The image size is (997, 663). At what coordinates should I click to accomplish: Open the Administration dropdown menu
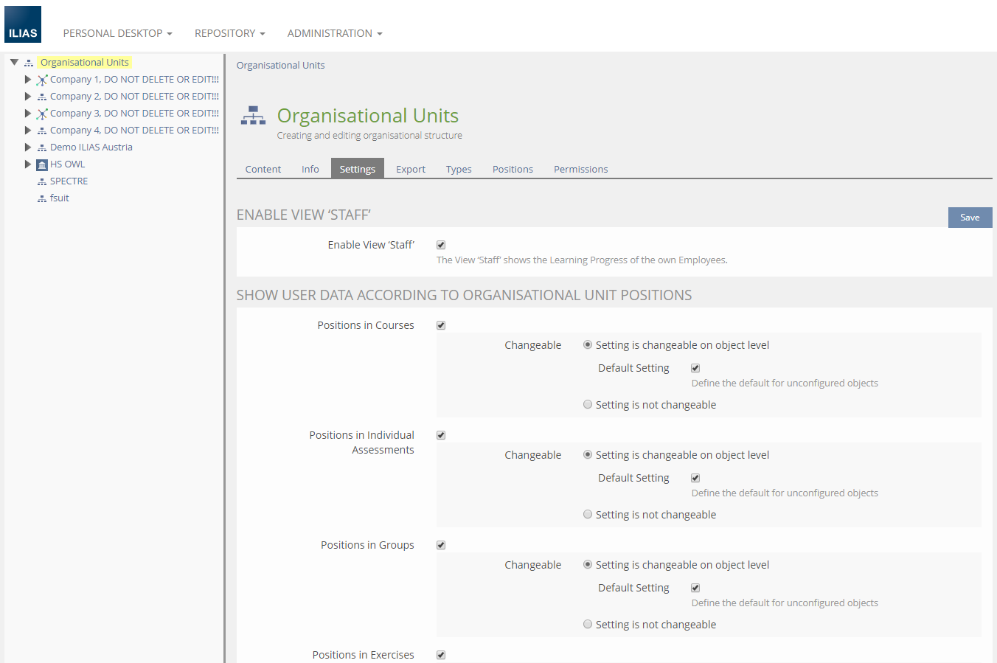(x=334, y=33)
